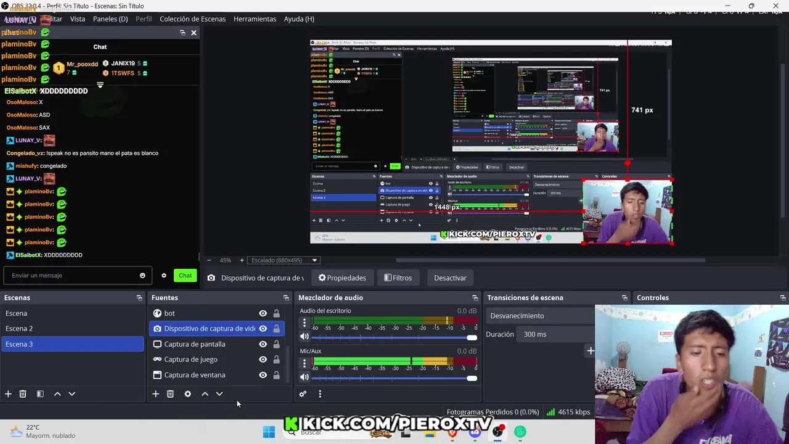Hide the bot source with eye icon
Screen dimensions: 789x444
coord(263,313)
